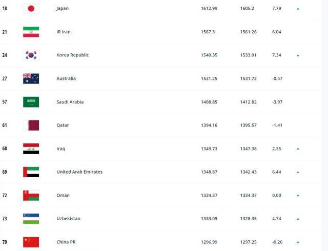This screenshot has width=328, height=251.
Task: Click the Saudi Arabia flag icon
Action: 31,102
